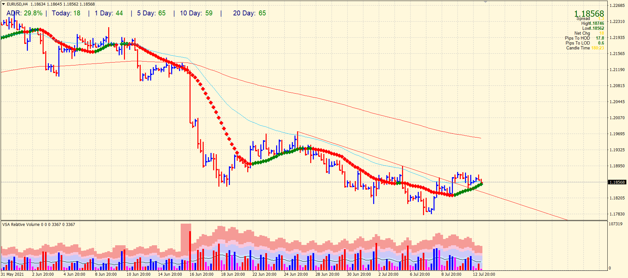Viewport: 628px width, 278px height.
Task: Click 1.20070 on the price axis
Action: click(617, 118)
